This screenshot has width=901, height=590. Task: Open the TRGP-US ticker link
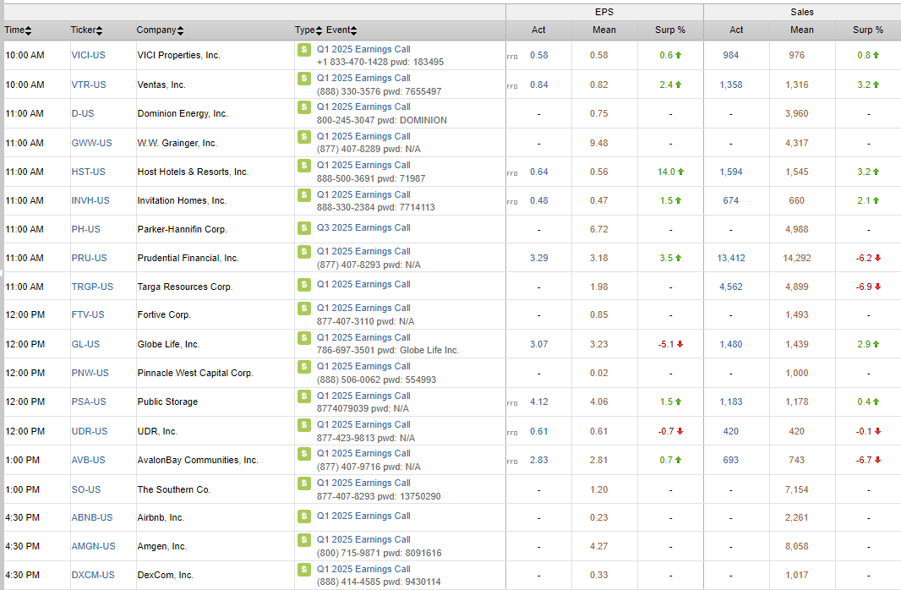[92, 287]
